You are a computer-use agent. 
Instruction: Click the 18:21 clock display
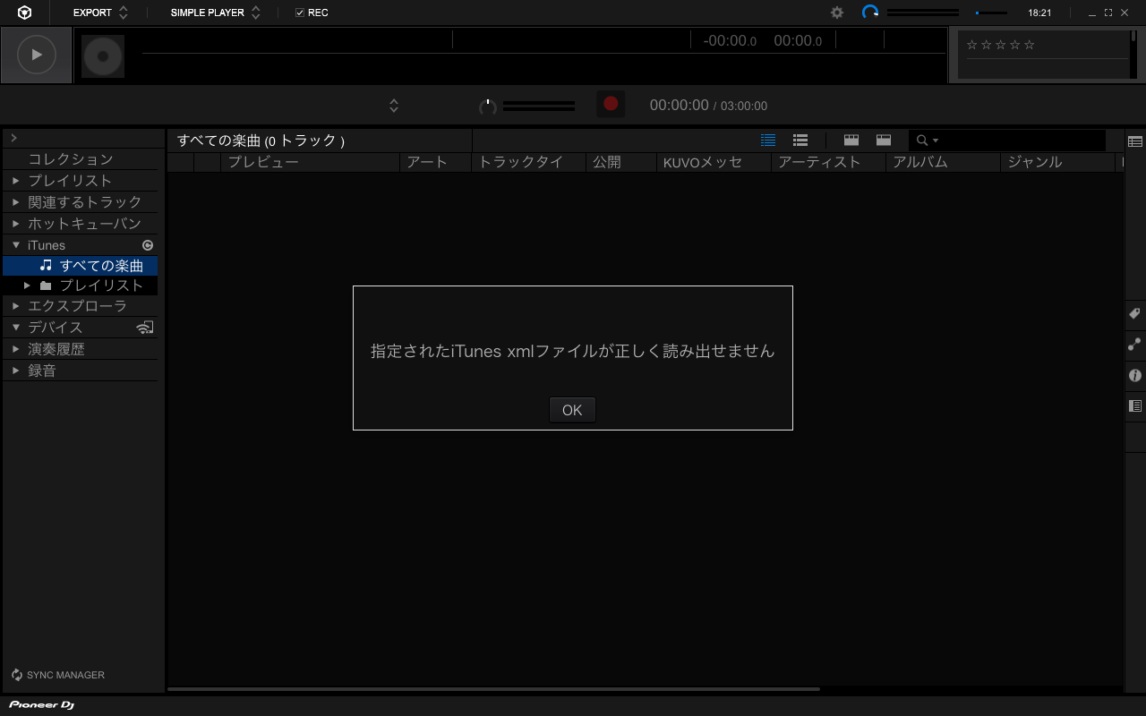[1039, 13]
